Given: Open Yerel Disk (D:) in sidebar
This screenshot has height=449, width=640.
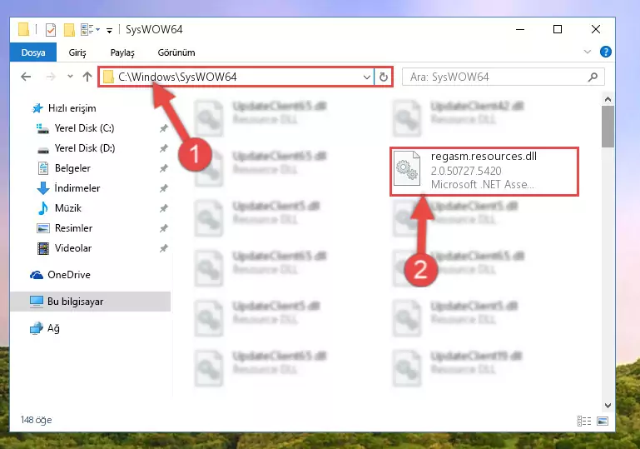Looking at the screenshot, I should click(77, 148).
